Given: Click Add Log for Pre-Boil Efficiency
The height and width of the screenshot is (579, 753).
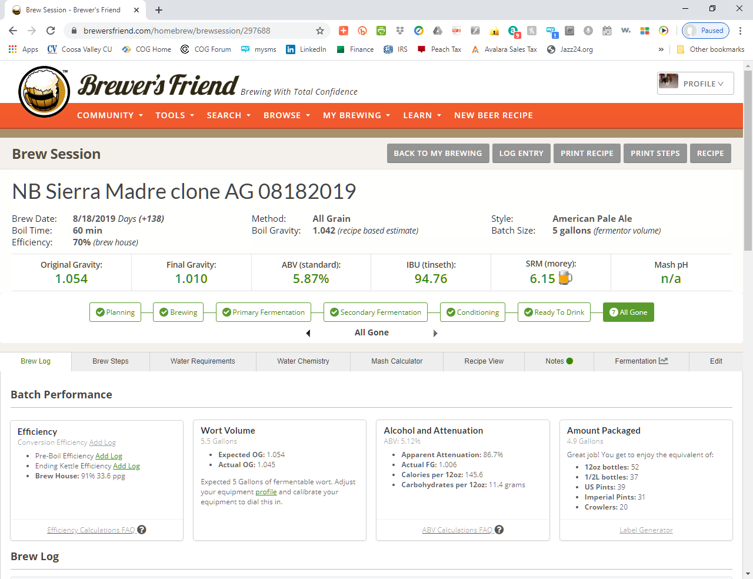Looking at the screenshot, I should tap(109, 456).
